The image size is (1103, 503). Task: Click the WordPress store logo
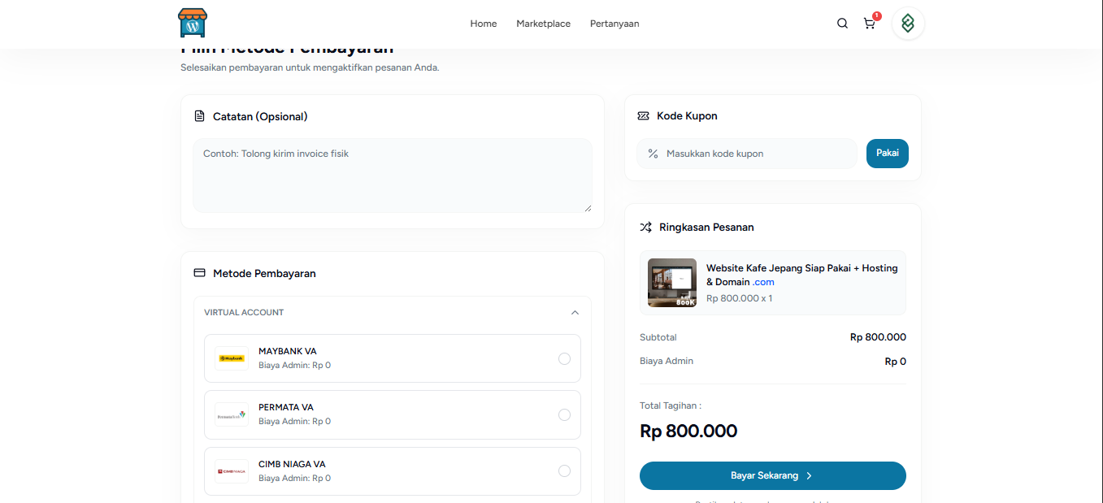click(193, 23)
